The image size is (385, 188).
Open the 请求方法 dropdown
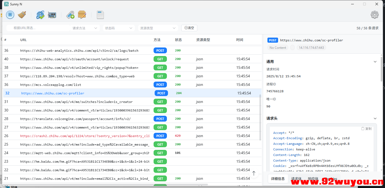coord(85,28)
